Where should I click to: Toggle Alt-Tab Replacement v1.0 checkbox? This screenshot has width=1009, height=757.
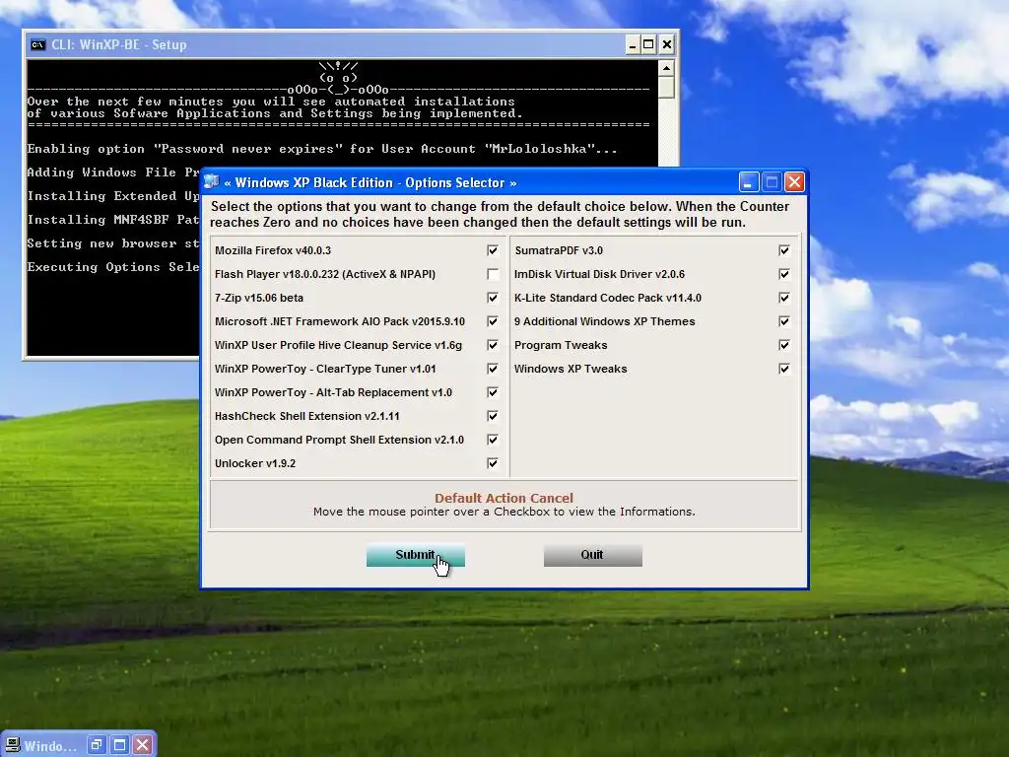point(493,392)
